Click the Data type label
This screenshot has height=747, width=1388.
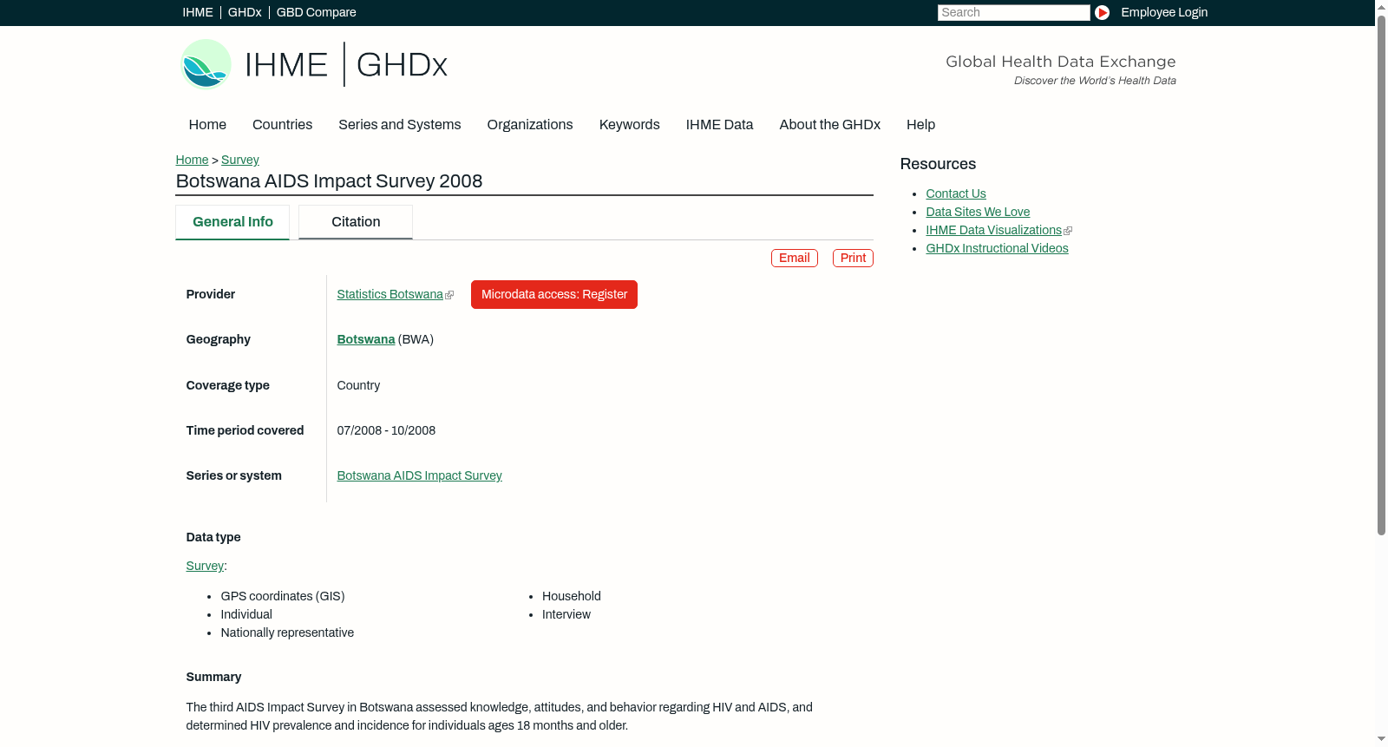coord(213,537)
